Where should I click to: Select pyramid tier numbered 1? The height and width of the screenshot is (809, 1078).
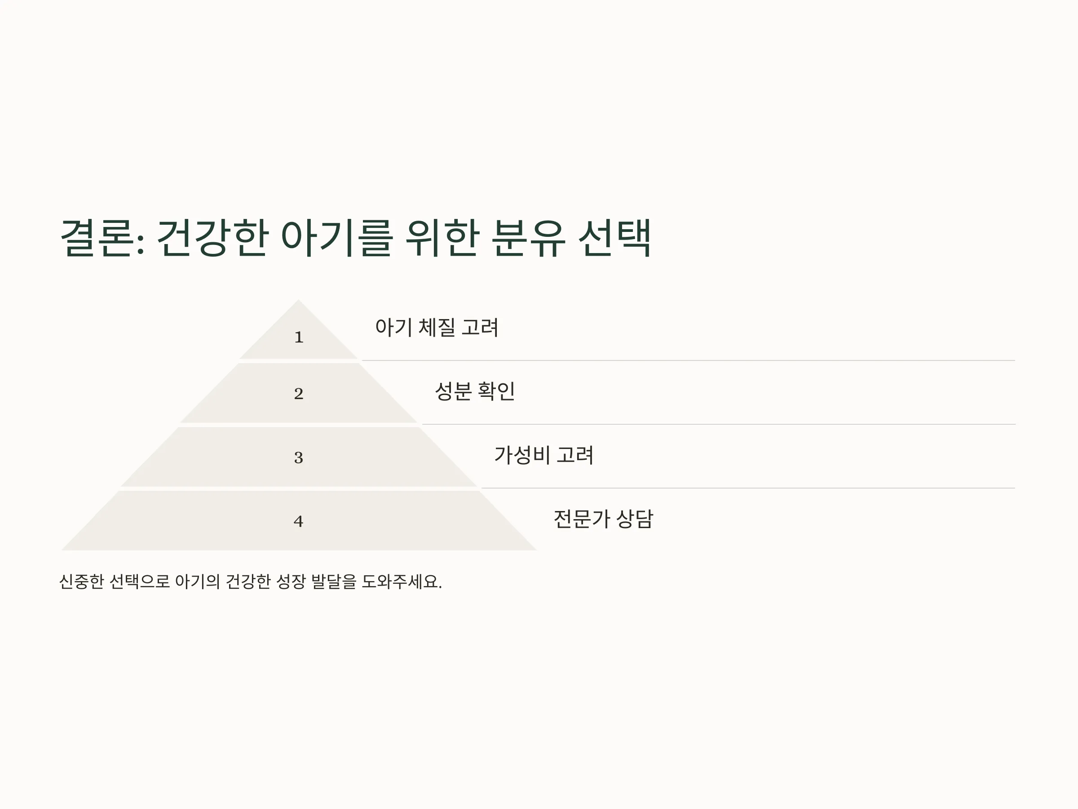(299, 330)
